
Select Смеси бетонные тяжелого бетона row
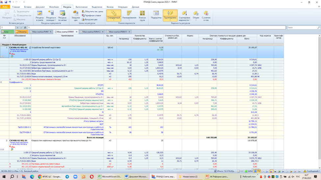point(142,79)
